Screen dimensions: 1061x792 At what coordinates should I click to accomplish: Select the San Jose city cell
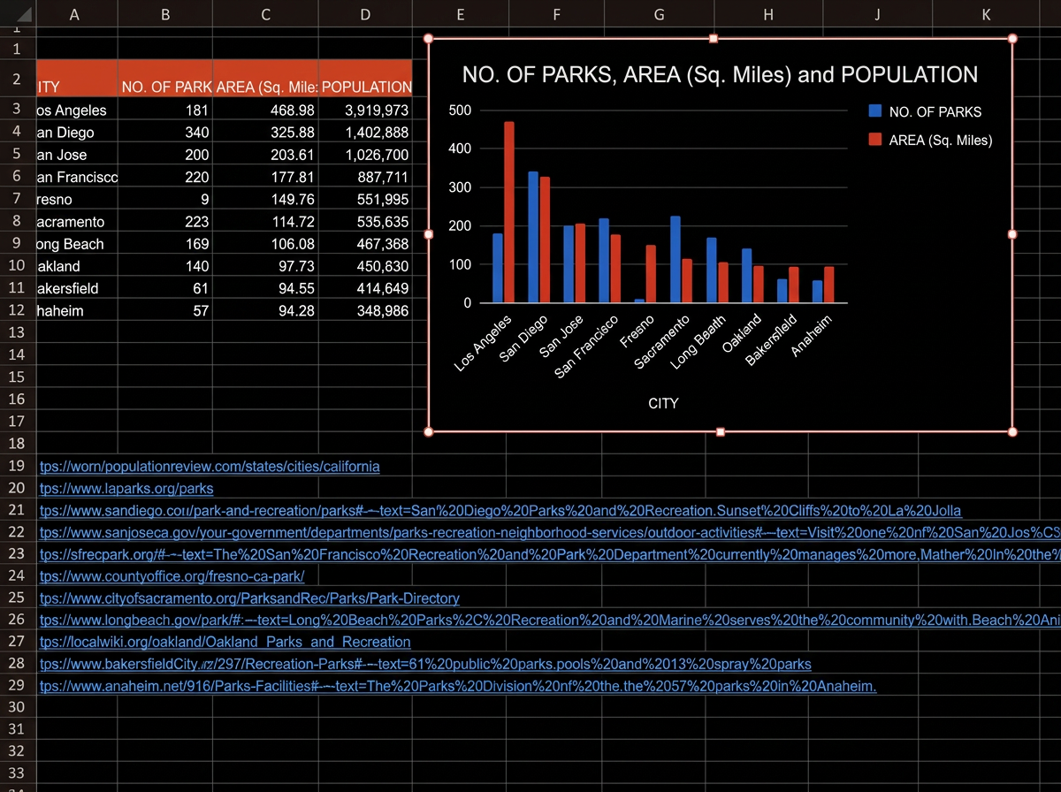coord(77,155)
